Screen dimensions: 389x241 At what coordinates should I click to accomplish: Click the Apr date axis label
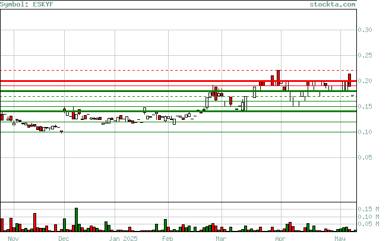280,238
